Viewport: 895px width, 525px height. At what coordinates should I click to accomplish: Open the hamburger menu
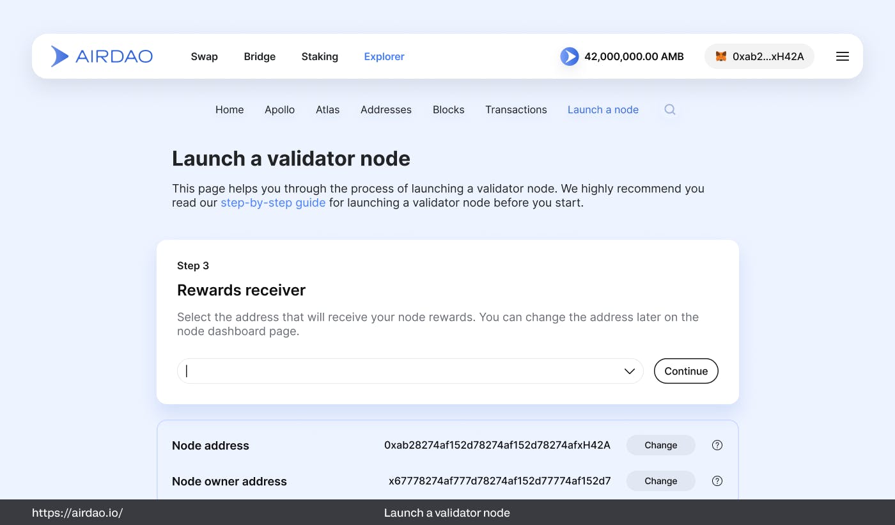tap(843, 56)
